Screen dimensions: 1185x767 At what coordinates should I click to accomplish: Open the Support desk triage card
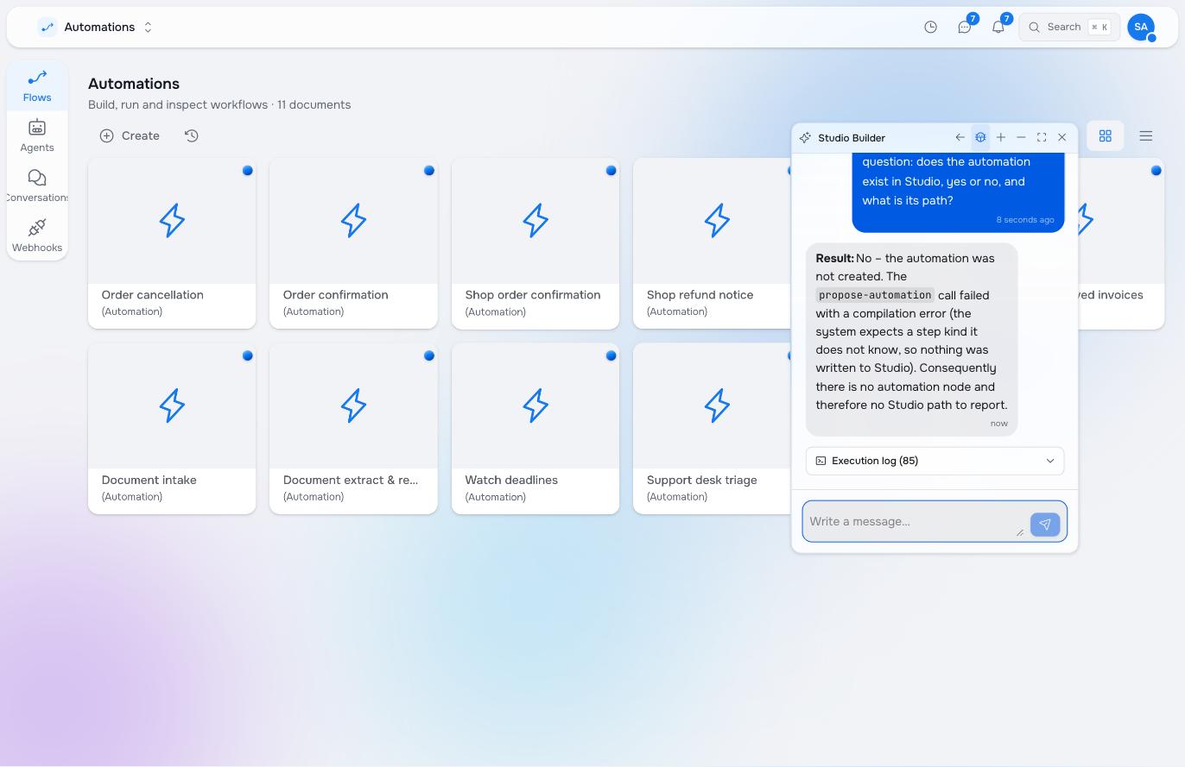tap(713, 429)
